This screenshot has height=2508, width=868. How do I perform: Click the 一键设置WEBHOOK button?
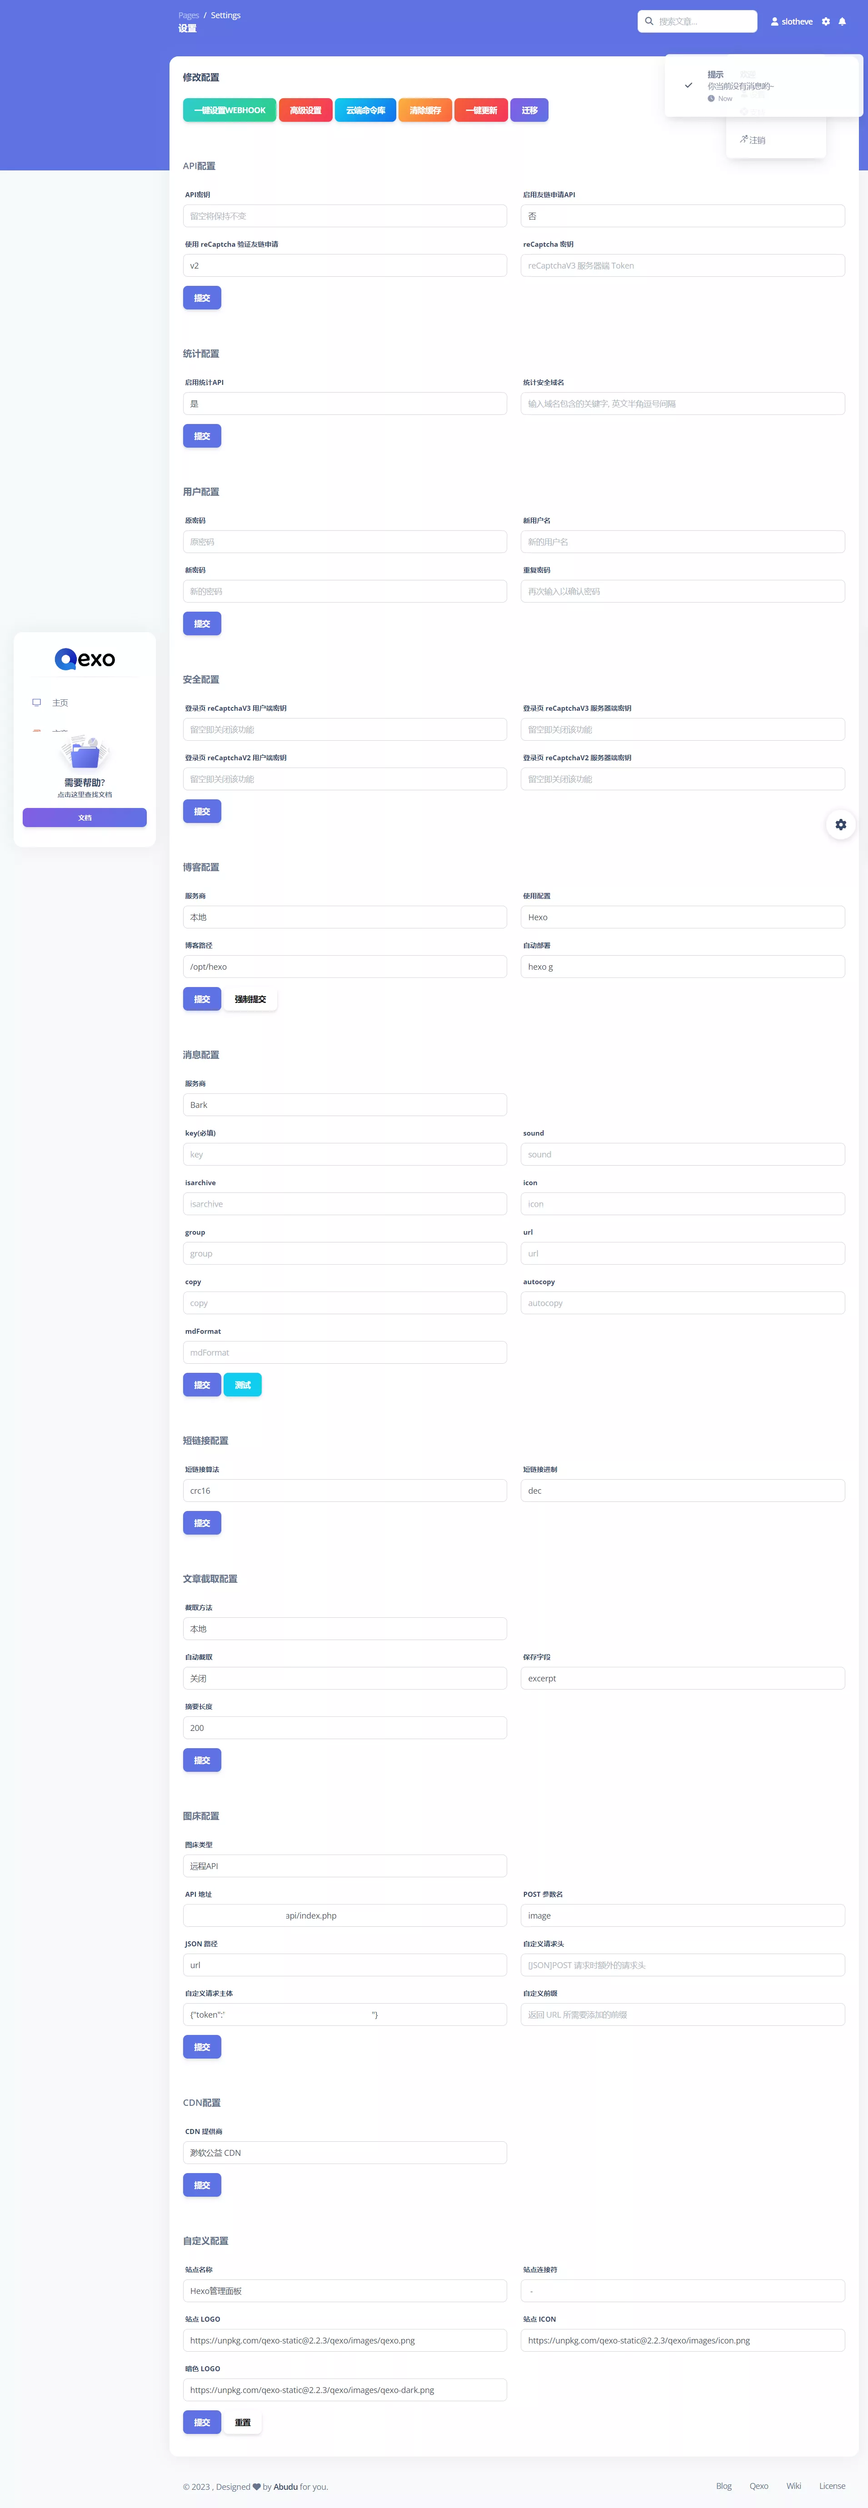click(x=230, y=110)
